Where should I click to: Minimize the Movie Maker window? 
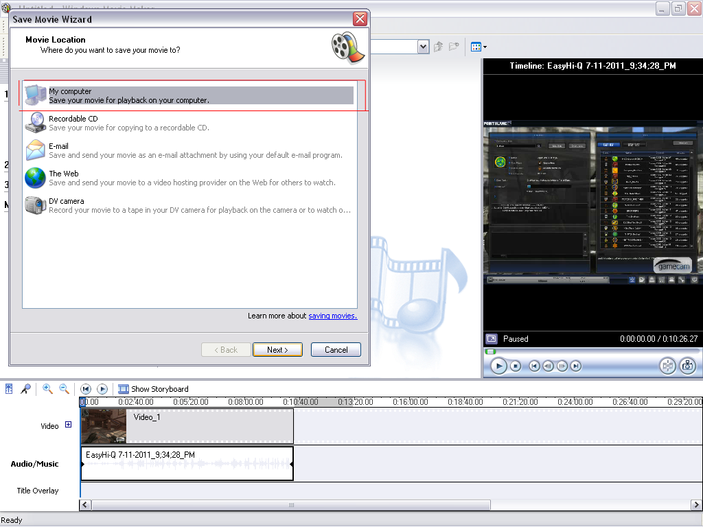click(x=662, y=8)
